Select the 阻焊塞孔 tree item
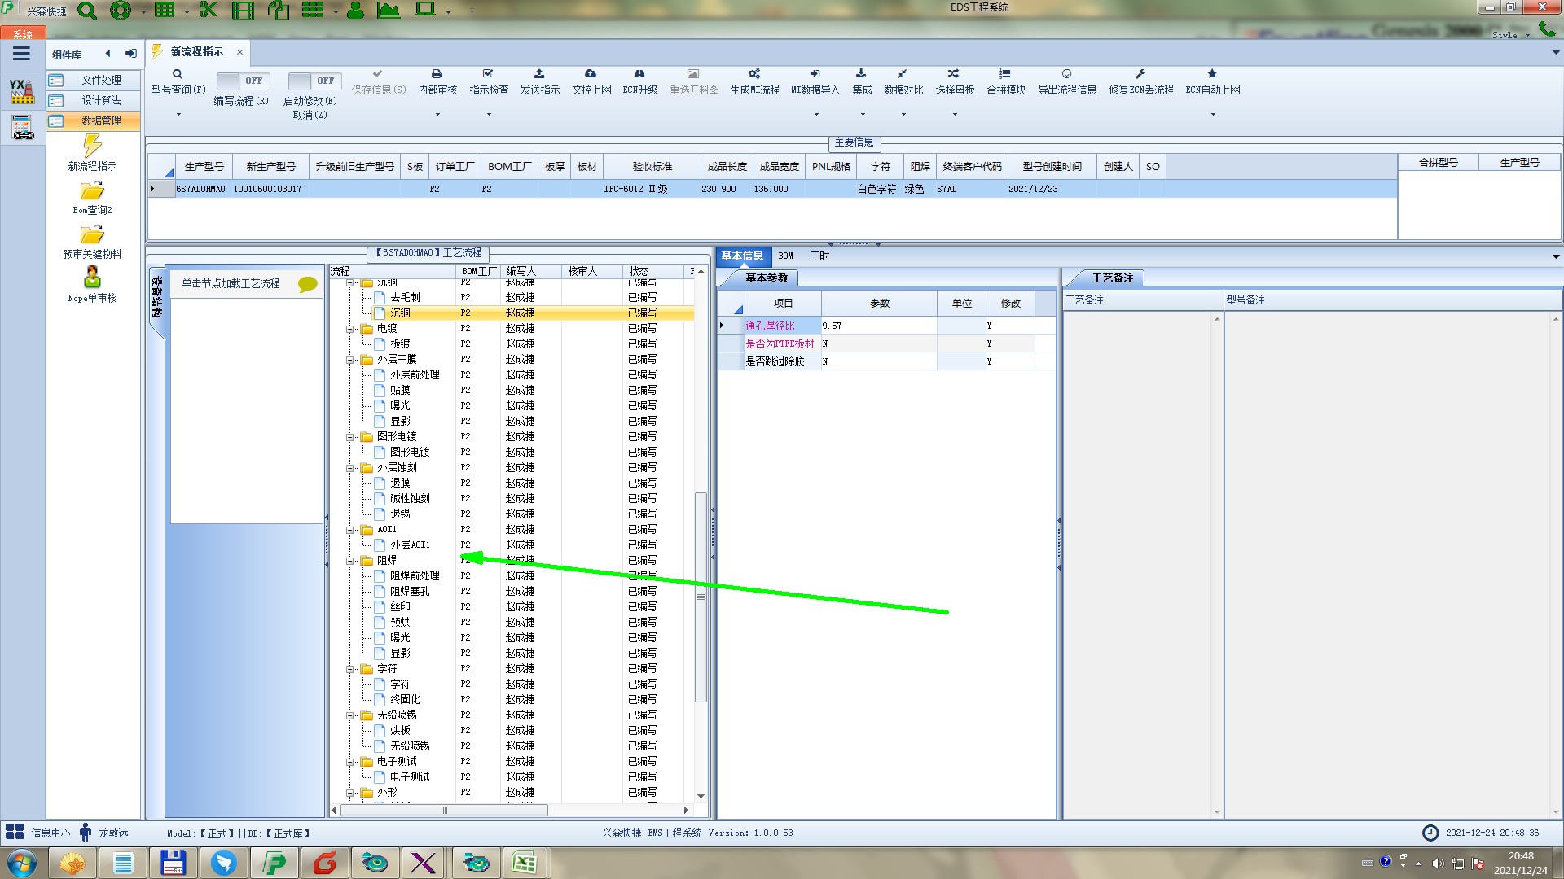 pos(410,592)
